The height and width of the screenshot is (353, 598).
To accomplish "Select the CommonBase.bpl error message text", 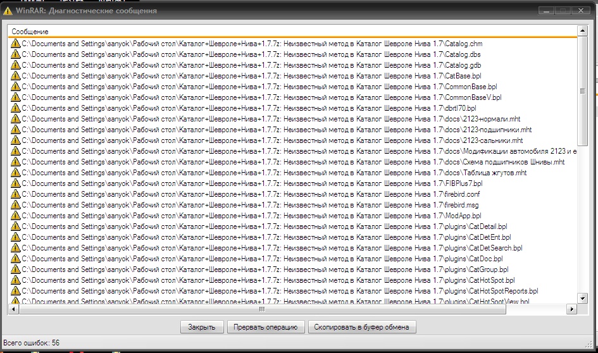I will point(259,87).
